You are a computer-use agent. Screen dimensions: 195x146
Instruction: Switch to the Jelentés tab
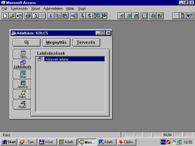coord(22,85)
